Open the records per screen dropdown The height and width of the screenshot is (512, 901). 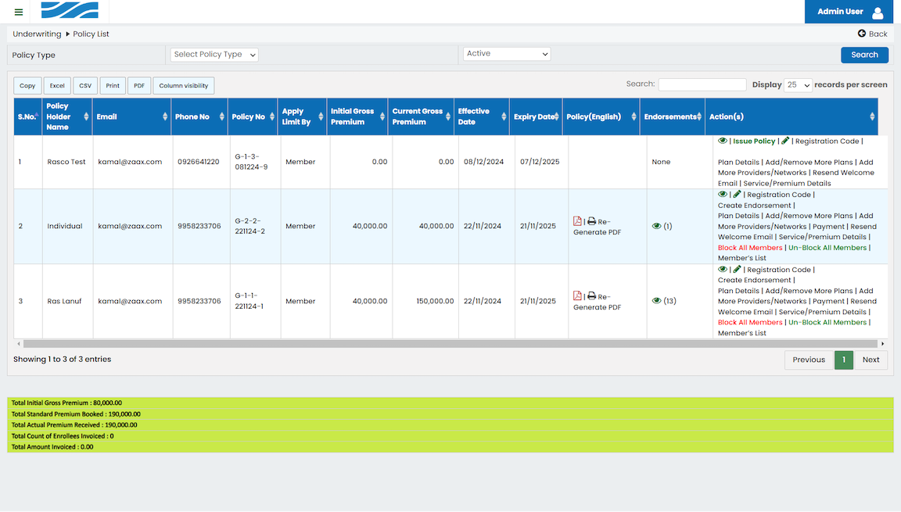(x=798, y=85)
